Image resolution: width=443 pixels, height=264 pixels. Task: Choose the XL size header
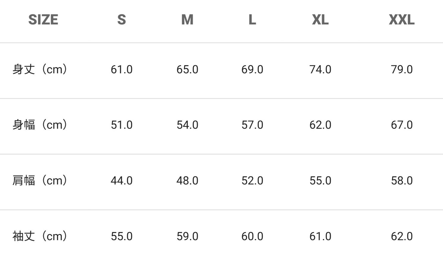tap(320, 20)
